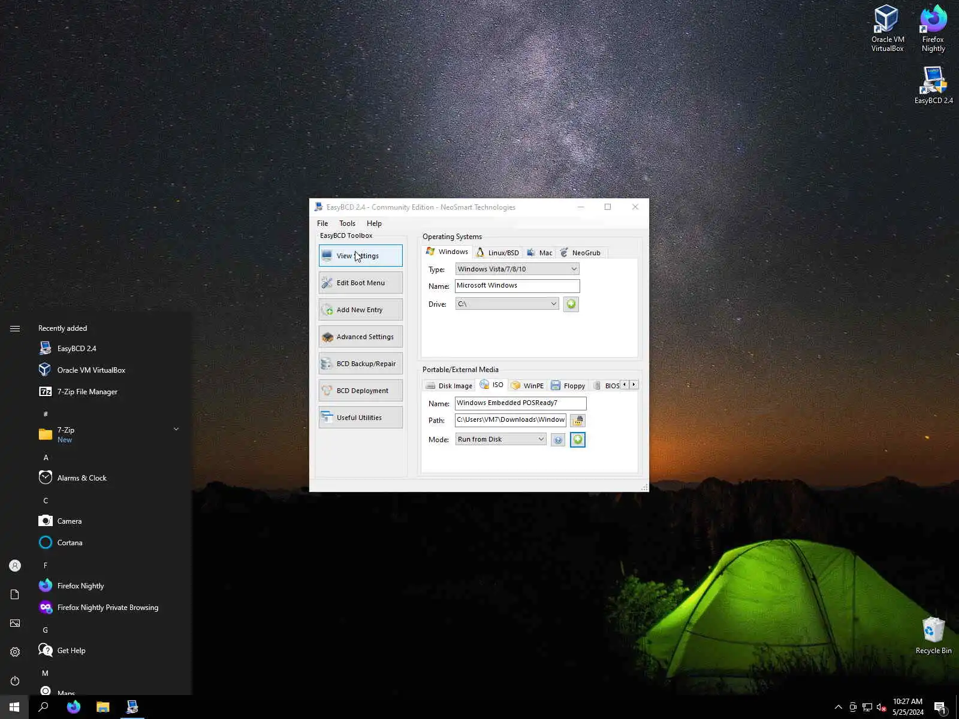Open BCD Deployment
This screenshot has width=959, height=719.
coord(360,391)
